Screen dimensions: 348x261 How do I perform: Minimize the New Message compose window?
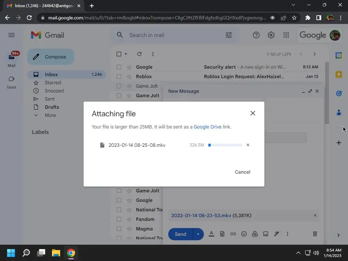(303, 91)
